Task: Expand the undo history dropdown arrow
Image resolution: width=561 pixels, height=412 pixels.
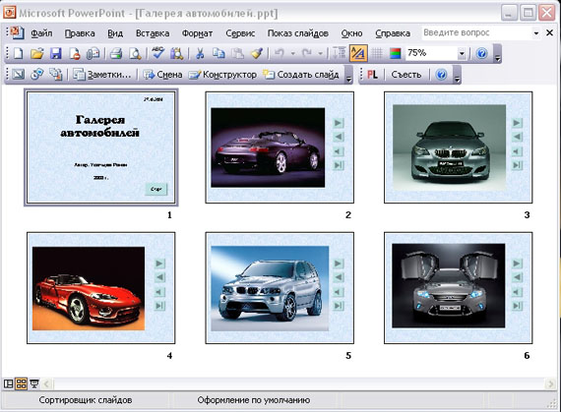Action: click(292, 54)
